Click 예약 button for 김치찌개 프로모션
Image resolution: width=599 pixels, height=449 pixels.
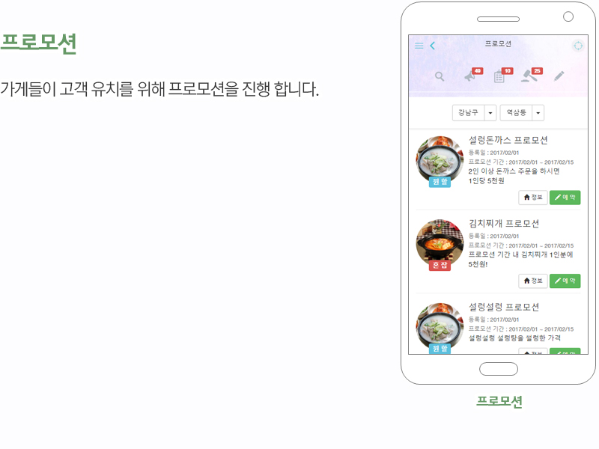(565, 281)
